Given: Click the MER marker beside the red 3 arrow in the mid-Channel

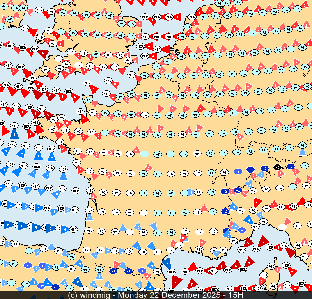Looking at the screenshot, I should (x=108, y=81).
